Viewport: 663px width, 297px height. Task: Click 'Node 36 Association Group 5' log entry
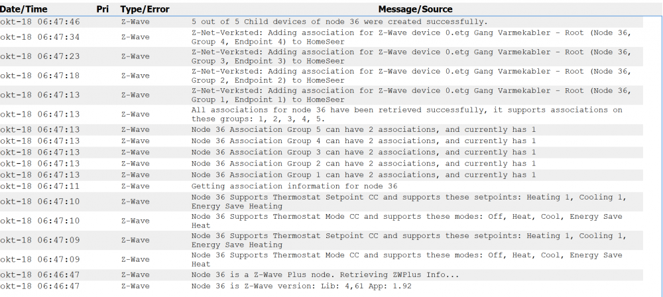tap(363, 129)
